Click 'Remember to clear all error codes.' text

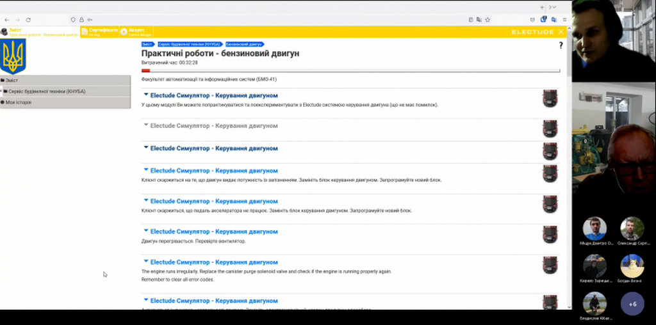178,280
